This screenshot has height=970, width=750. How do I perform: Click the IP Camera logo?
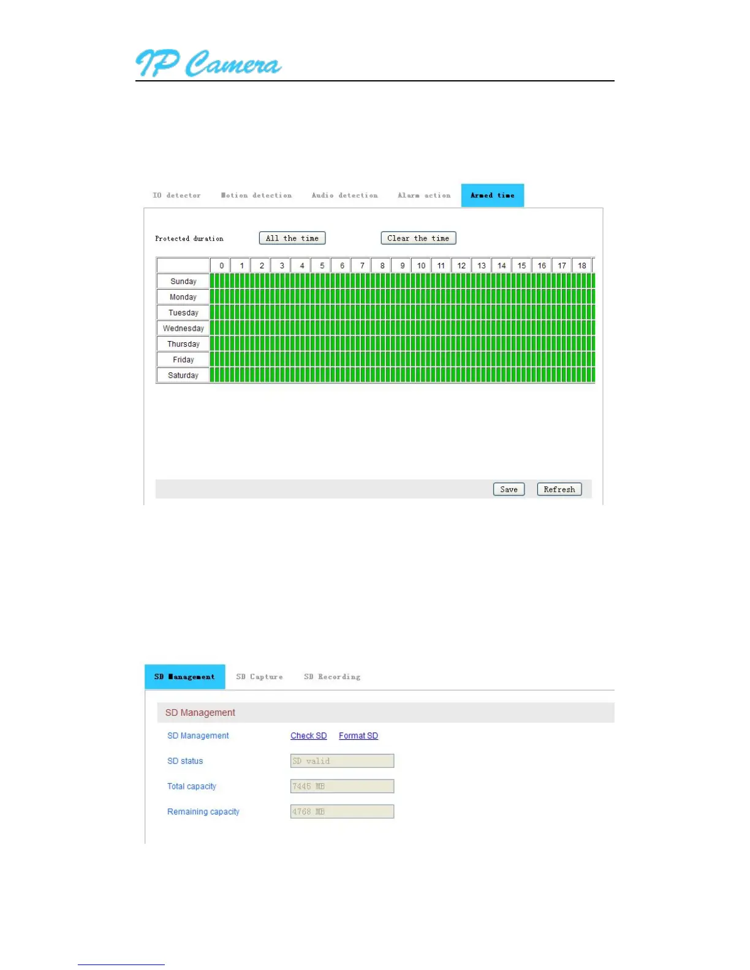click(208, 62)
